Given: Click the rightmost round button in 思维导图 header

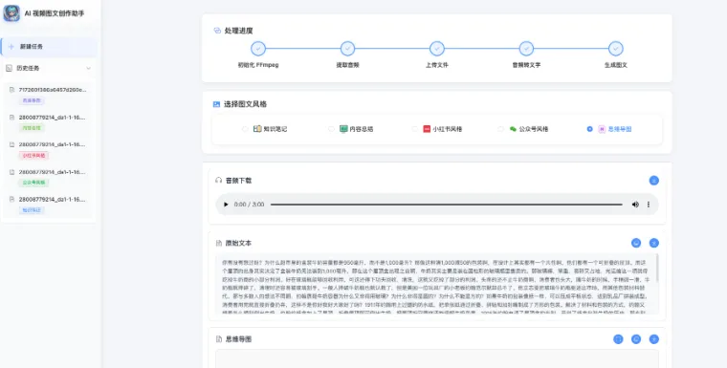Looking at the screenshot, I should coord(653,339).
